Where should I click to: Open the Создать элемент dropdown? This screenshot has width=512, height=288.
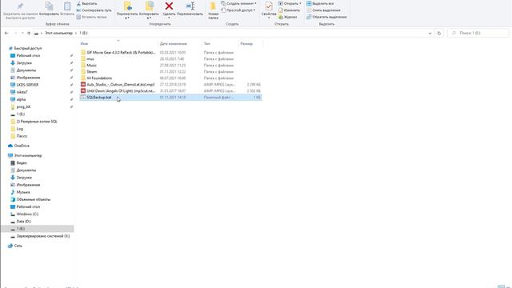tap(238, 3)
